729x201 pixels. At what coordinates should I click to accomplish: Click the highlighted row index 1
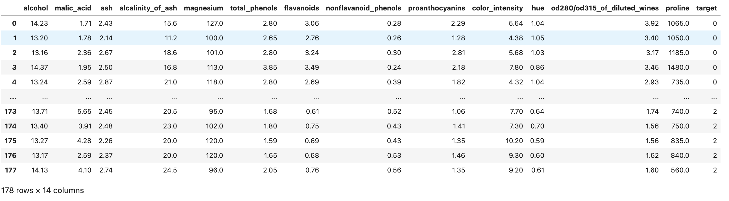(x=14, y=38)
